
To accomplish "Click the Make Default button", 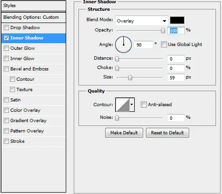I will (x=124, y=133).
